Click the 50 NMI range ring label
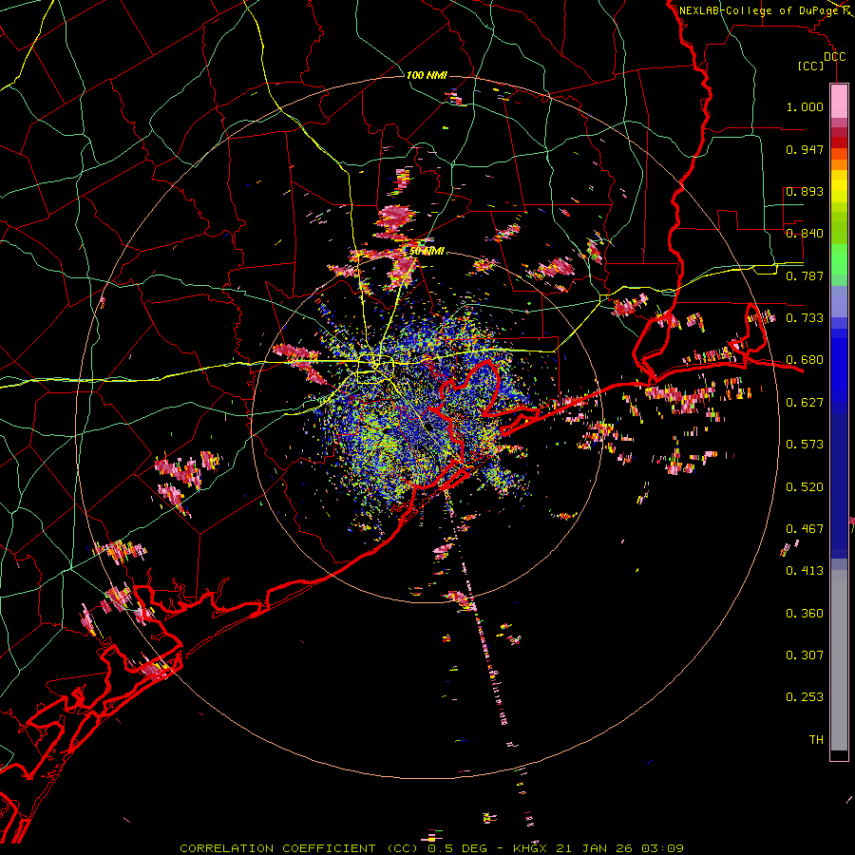 tap(427, 252)
